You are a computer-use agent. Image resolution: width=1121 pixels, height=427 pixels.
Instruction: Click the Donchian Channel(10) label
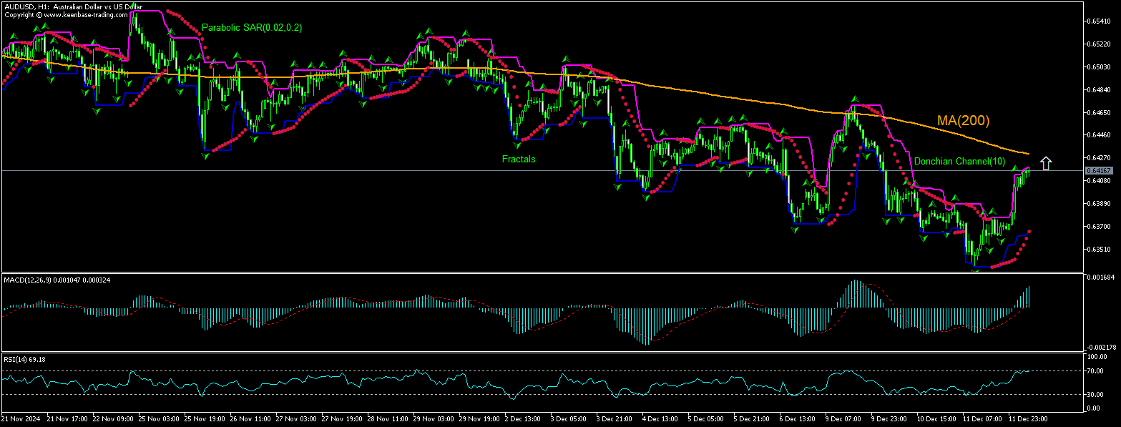959,161
